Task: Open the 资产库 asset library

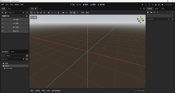Action: (x=101, y=5)
